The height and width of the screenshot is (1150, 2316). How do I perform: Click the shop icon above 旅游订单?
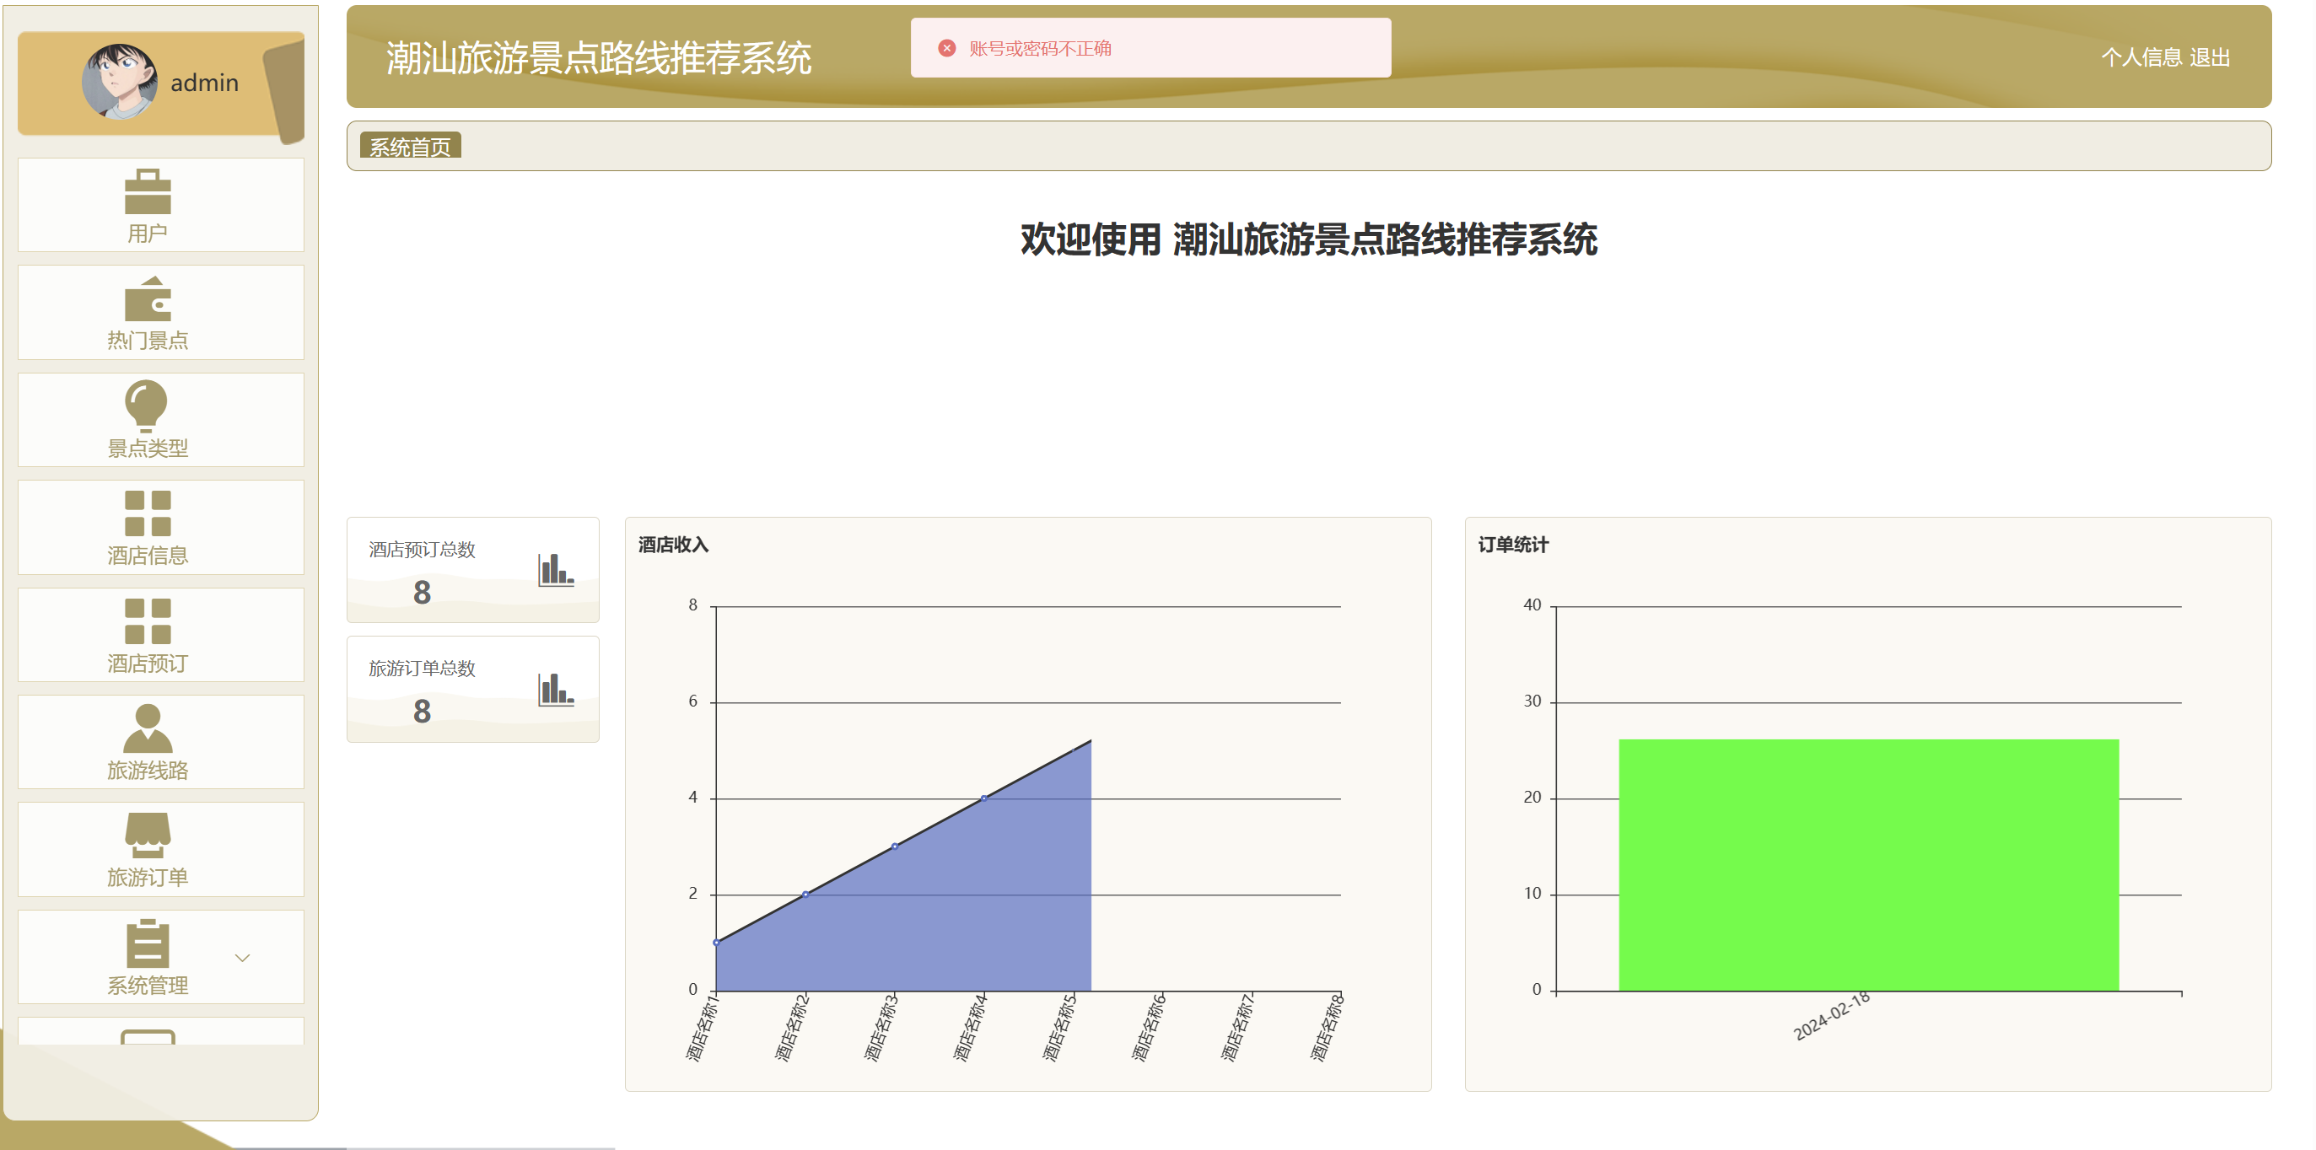(x=148, y=835)
